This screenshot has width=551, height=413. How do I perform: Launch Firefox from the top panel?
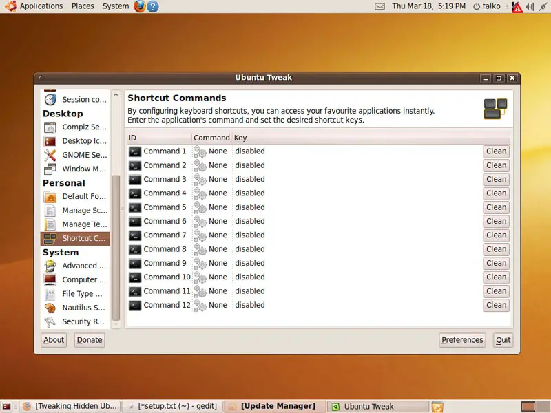140,6
